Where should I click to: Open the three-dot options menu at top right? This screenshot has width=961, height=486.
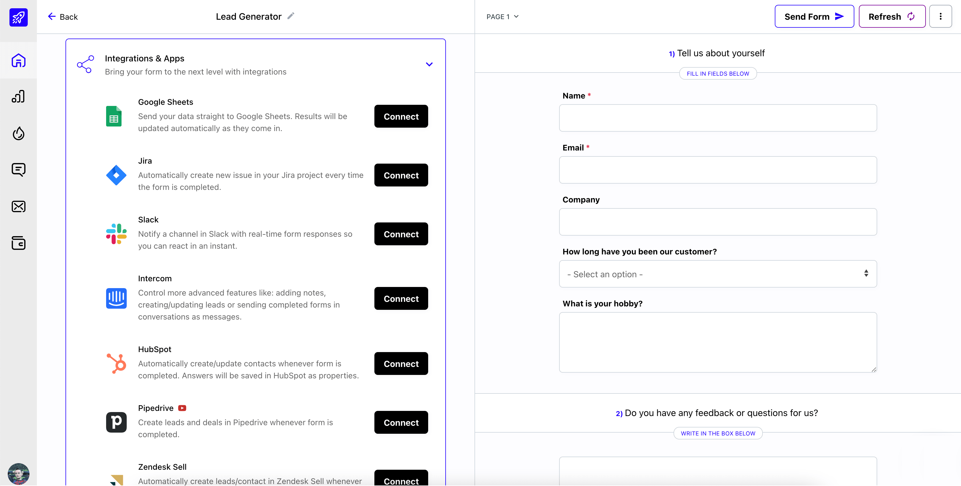click(x=941, y=16)
